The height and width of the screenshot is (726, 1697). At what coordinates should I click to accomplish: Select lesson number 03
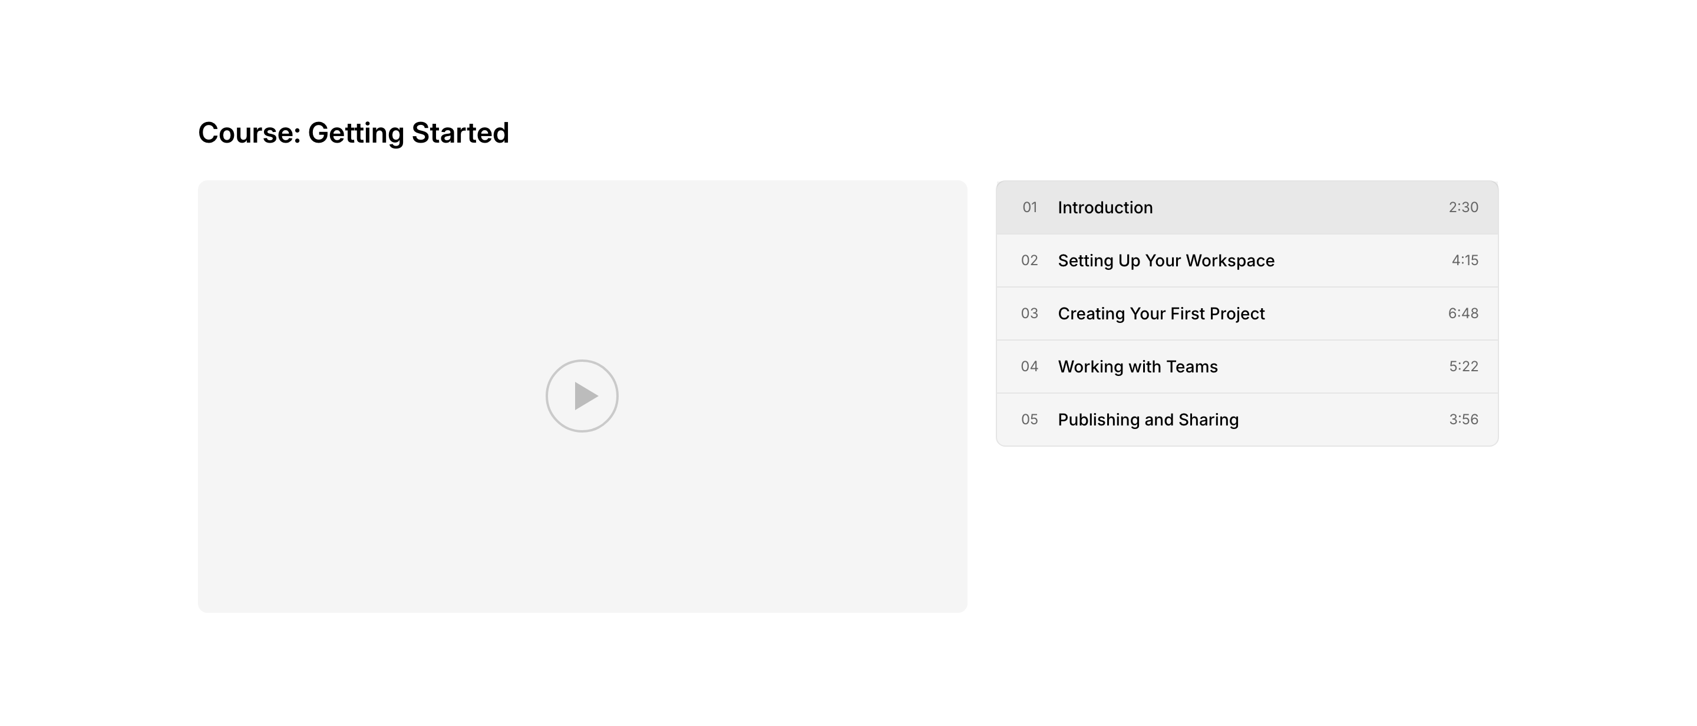click(x=1029, y=313)
